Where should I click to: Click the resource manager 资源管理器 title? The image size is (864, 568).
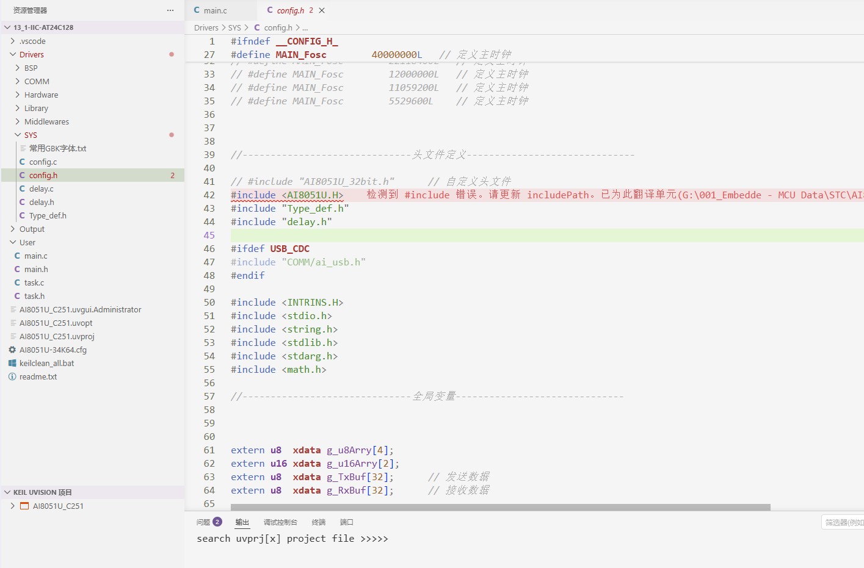click(30, 10)
